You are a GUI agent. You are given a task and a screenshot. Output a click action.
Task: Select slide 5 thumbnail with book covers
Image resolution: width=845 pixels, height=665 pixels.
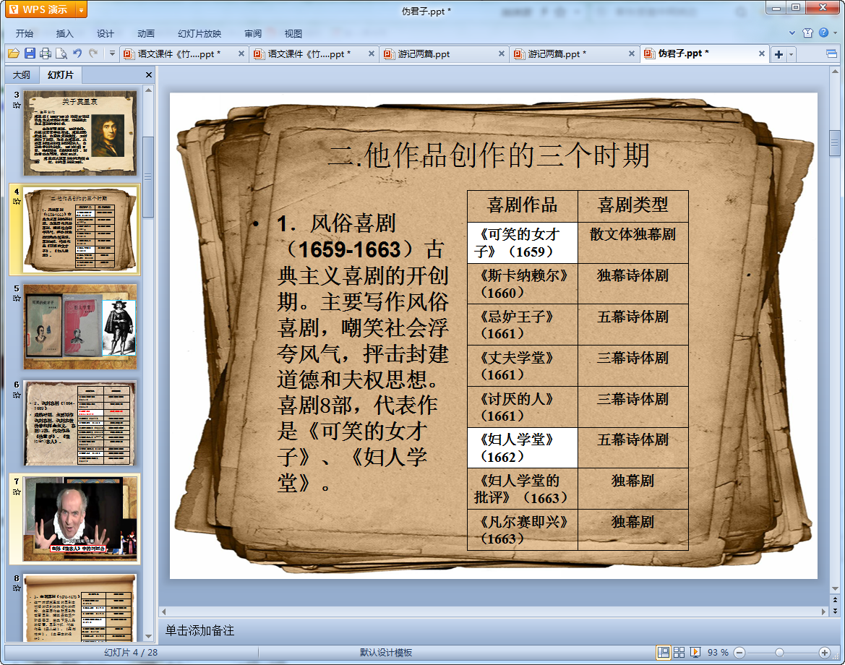point(80,327)
